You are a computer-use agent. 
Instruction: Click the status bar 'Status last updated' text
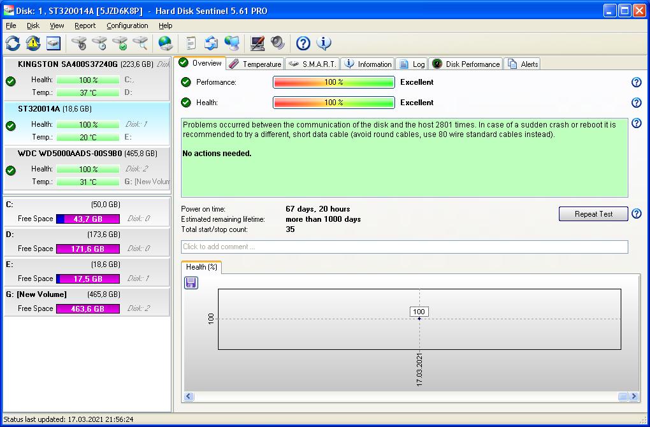68,419
